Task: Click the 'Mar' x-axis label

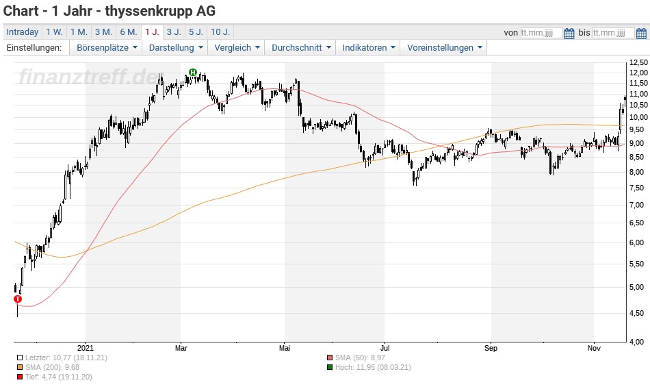Action: [x=181, y=348]
